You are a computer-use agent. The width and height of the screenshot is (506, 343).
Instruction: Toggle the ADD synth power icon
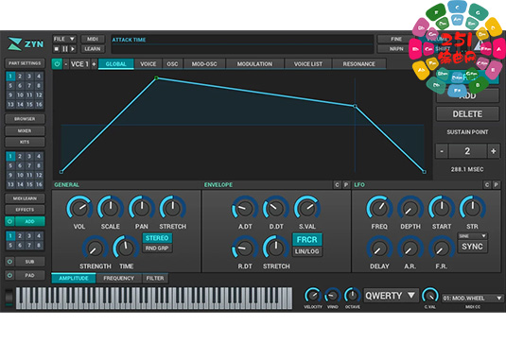pyautogui.click(x=9, y=221)
